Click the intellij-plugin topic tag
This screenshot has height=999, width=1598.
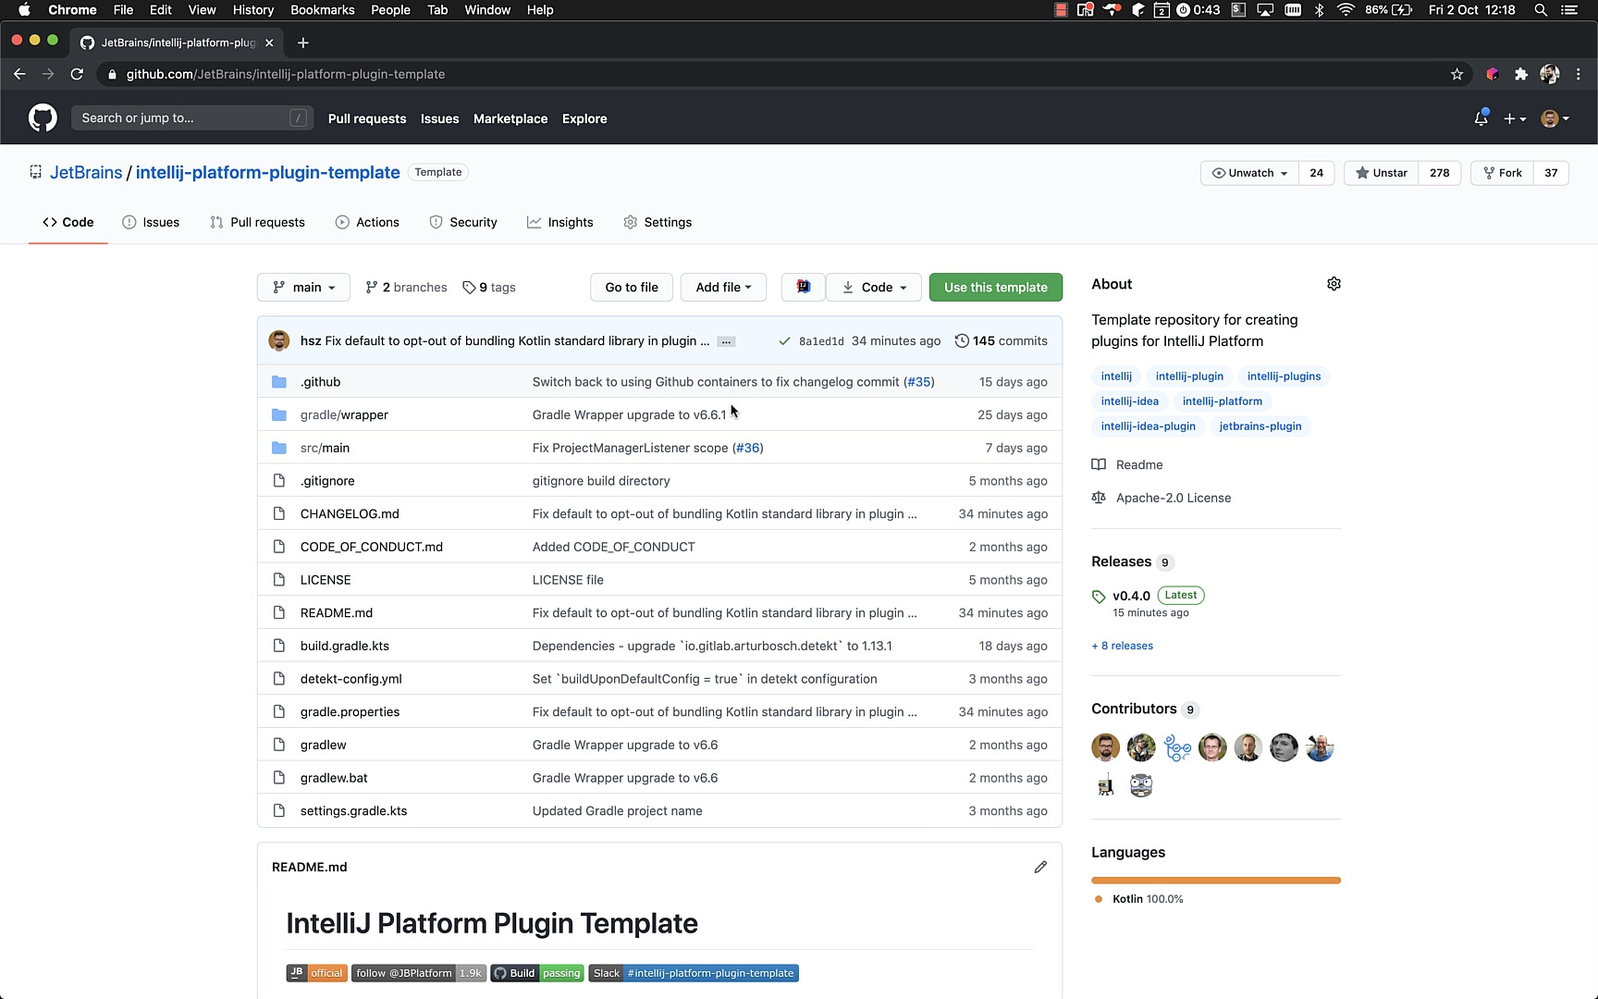[1189, 376]
